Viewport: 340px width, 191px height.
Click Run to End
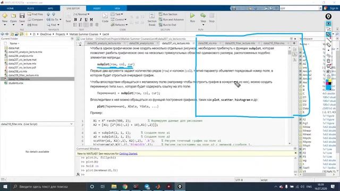click(x=167, y=25)
